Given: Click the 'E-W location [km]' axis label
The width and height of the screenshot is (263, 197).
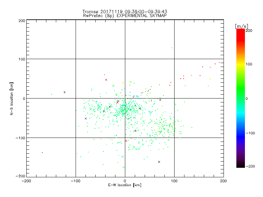Looking at the screenshot, I should [x=125, y=185].
